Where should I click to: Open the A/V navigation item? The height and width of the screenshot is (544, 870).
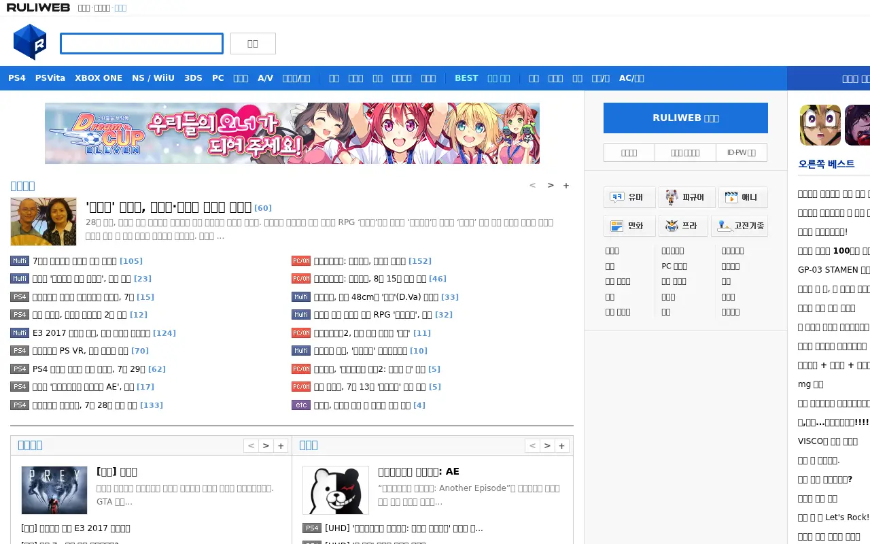click(x=265, y=78)
